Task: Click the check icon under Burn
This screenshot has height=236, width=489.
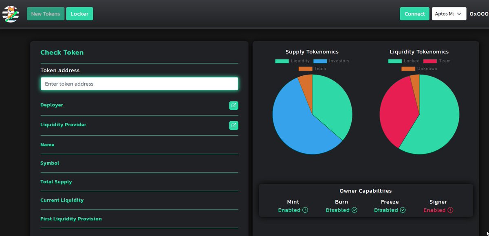Action: coord(354,210)
